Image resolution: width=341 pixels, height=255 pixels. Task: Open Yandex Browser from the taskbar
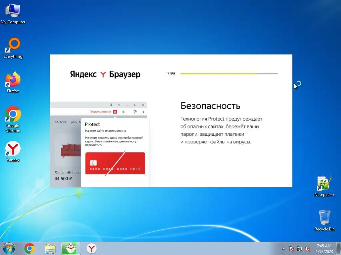(92, 248)
